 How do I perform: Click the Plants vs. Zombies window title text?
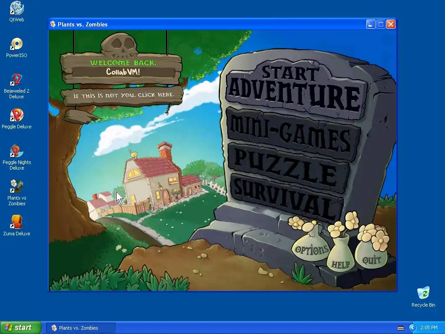(83, 24)
